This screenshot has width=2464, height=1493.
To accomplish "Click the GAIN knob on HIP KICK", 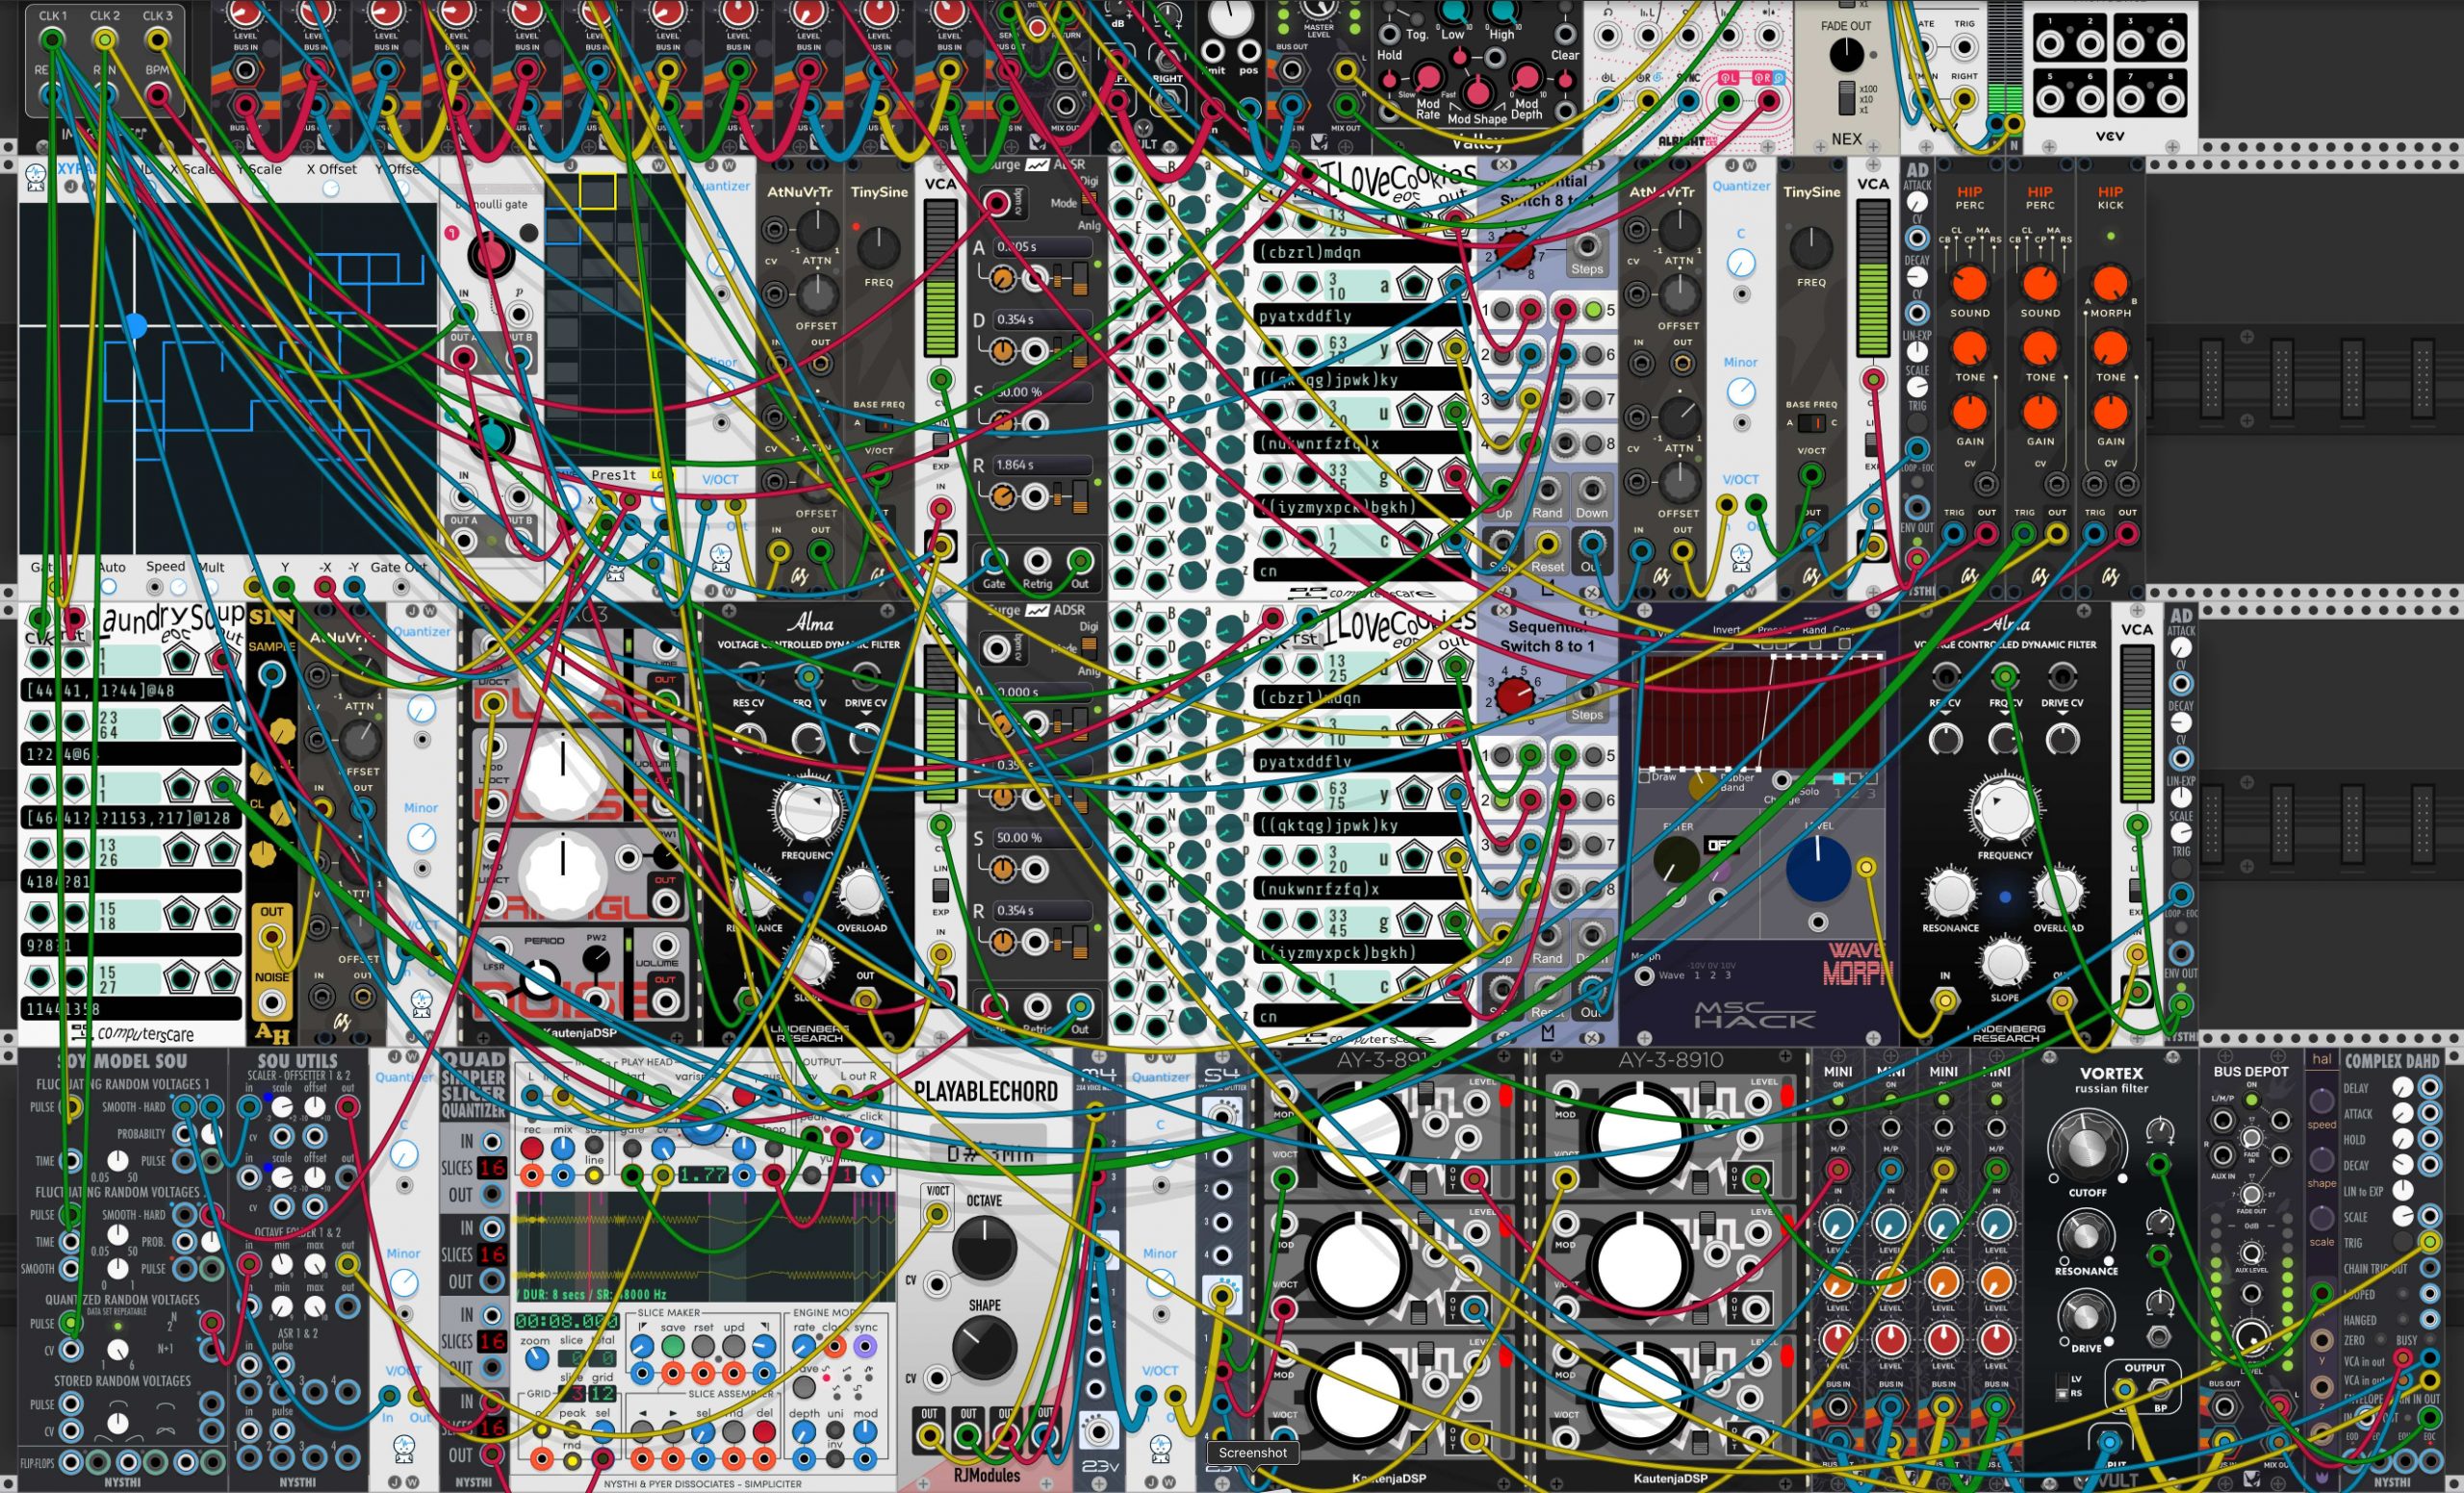I will 2110,412.
